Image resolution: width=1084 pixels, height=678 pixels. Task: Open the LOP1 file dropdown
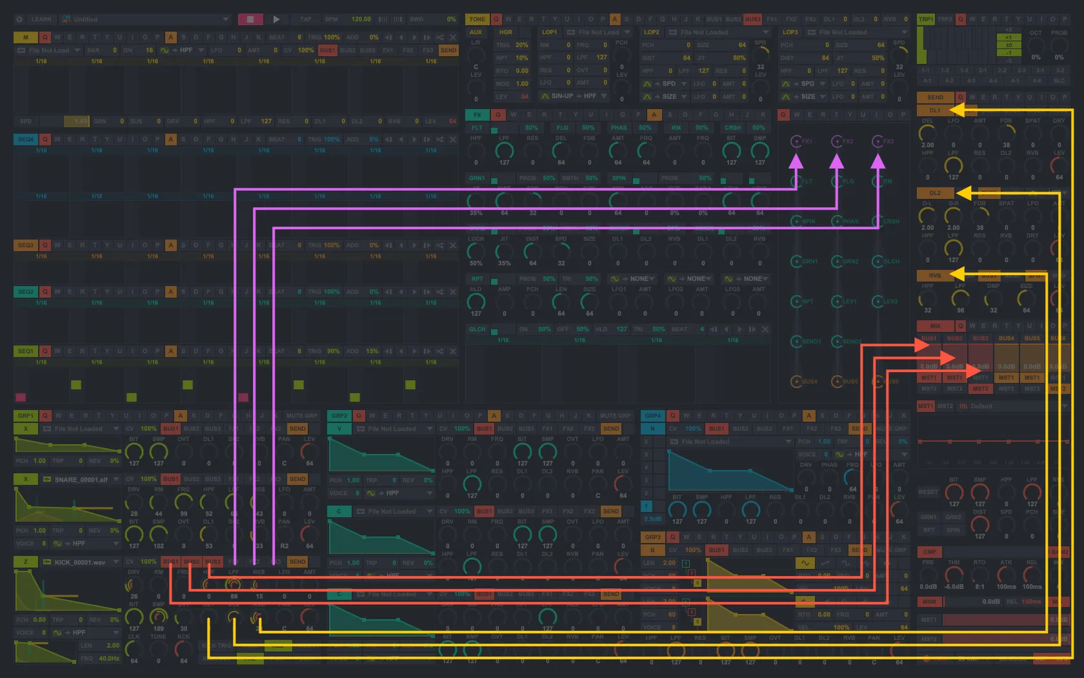point(599,32)
